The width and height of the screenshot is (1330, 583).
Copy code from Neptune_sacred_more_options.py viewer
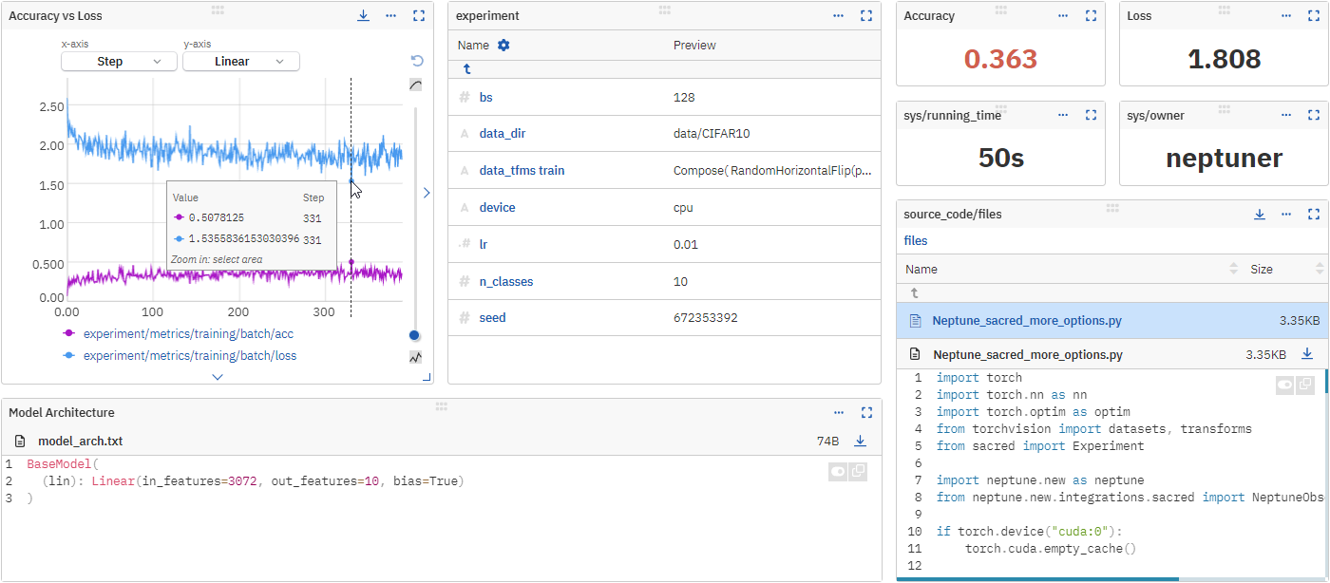point(1307,385)
